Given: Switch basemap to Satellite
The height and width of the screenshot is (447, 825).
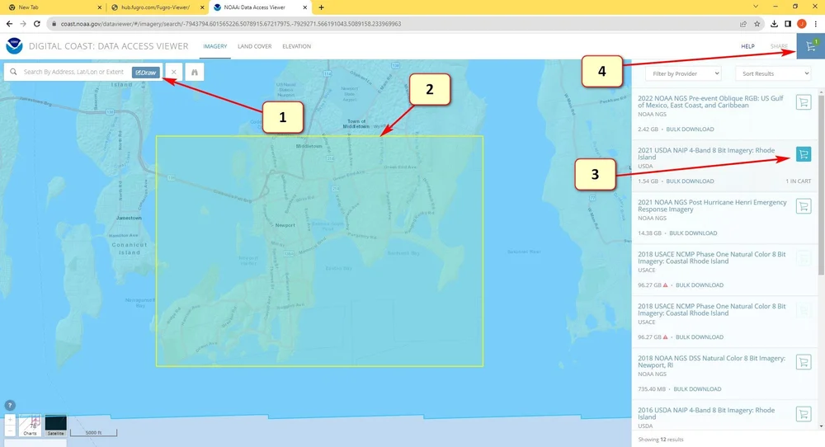Looking at the screenshot, I should coord(56,425).
